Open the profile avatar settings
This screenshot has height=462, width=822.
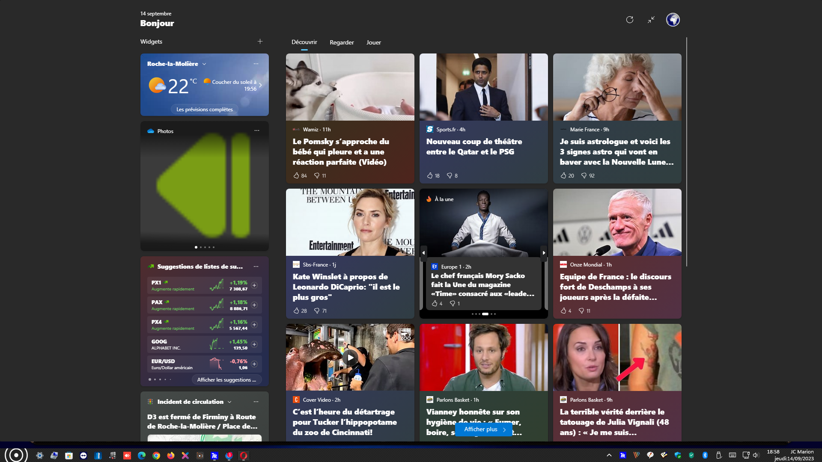[x=673, y=20]
